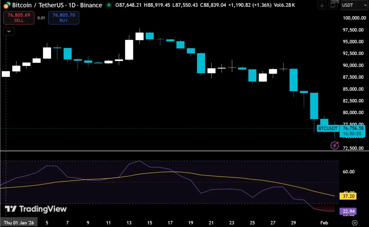This screenshot has height=227, width=369.
Task: Click the purple lightning bolt icon
Action: pos(335,145)
